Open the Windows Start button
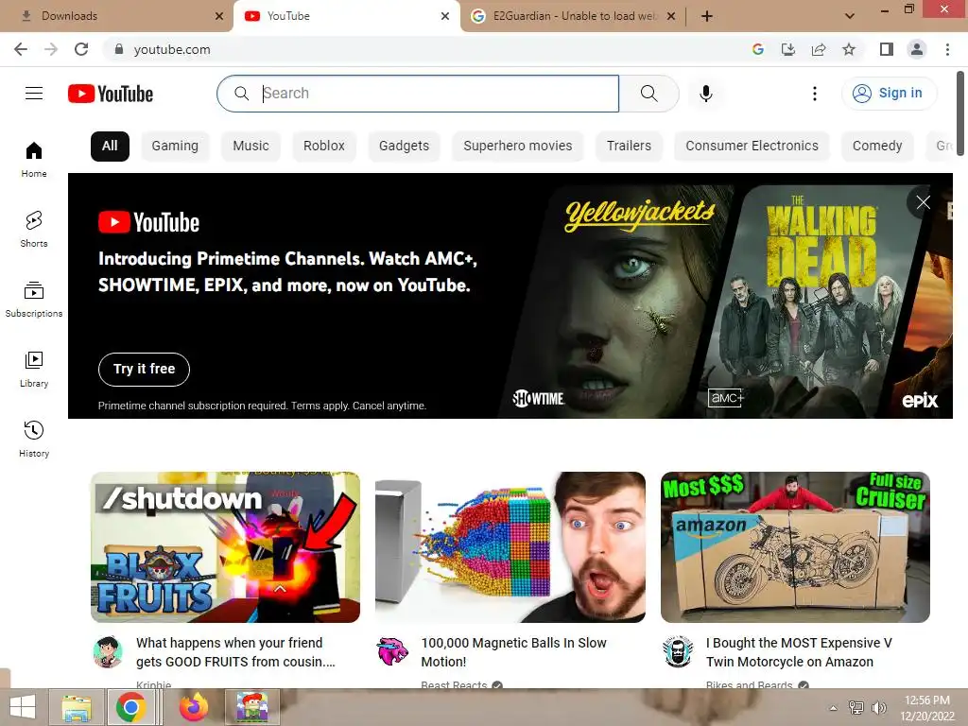Viewport: 968px width, 726px height. point(23,707)
